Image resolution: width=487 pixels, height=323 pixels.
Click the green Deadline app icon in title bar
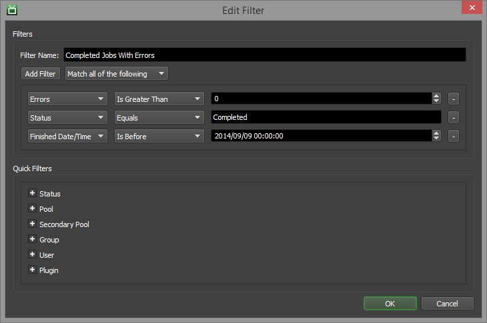coord(12,10)
